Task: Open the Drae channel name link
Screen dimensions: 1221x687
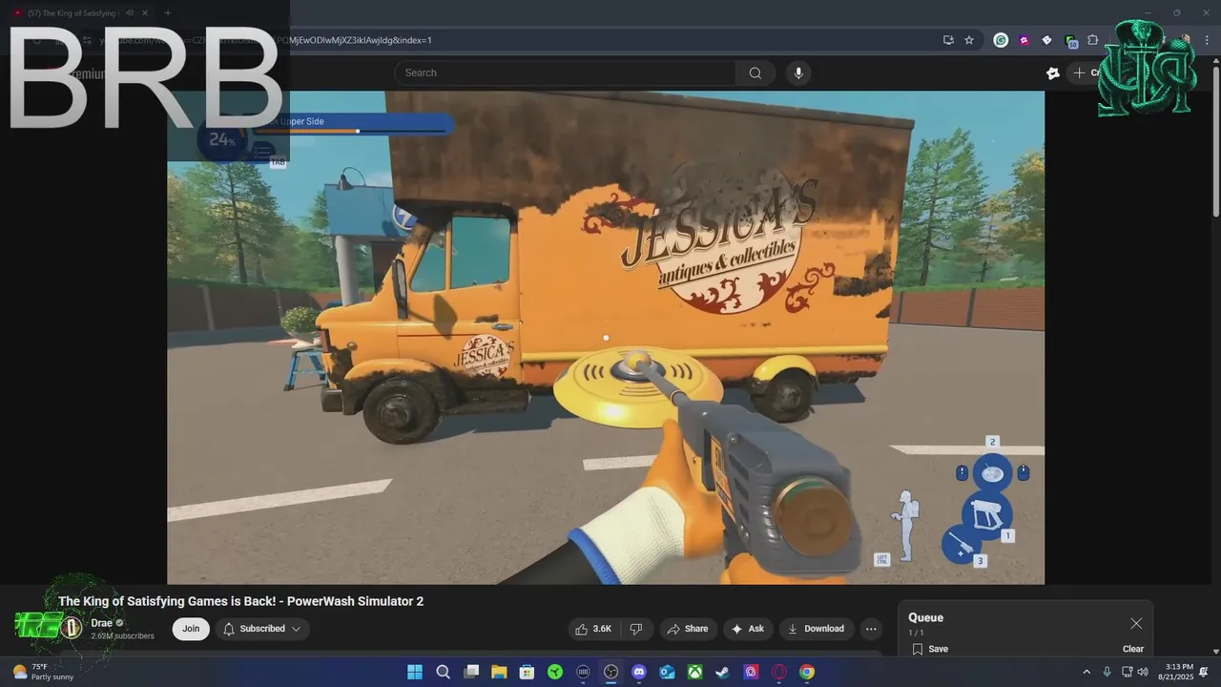Action: pos(101,623)
